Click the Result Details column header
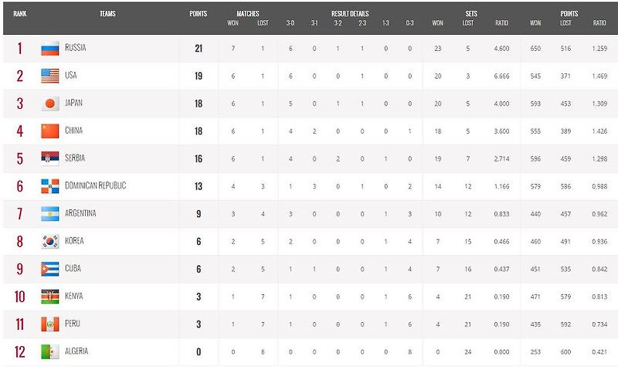618x370 pixels. click(x=350, y=14)
